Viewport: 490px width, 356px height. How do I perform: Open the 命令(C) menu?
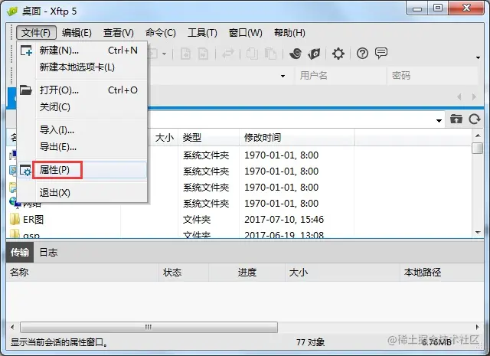point(161,32)
